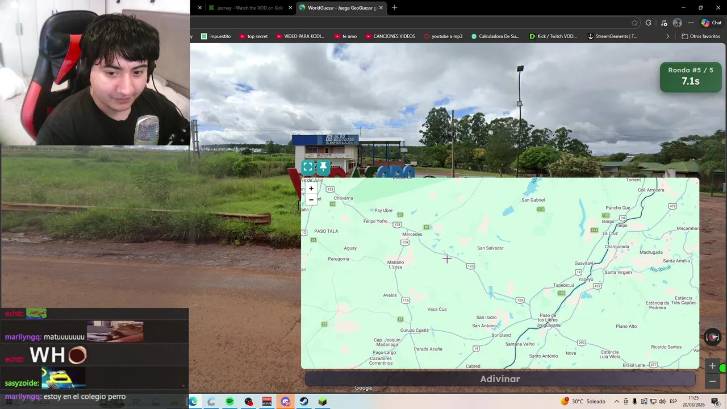Open a new browser tab
Screen dimensions: 727x409
394,7
